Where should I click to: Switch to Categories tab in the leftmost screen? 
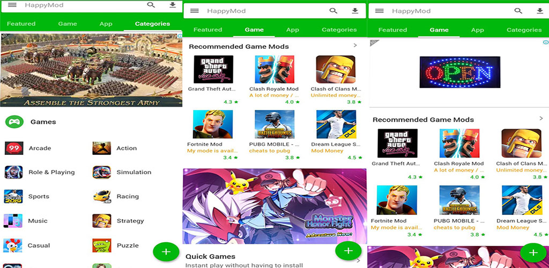pos(152,24)
